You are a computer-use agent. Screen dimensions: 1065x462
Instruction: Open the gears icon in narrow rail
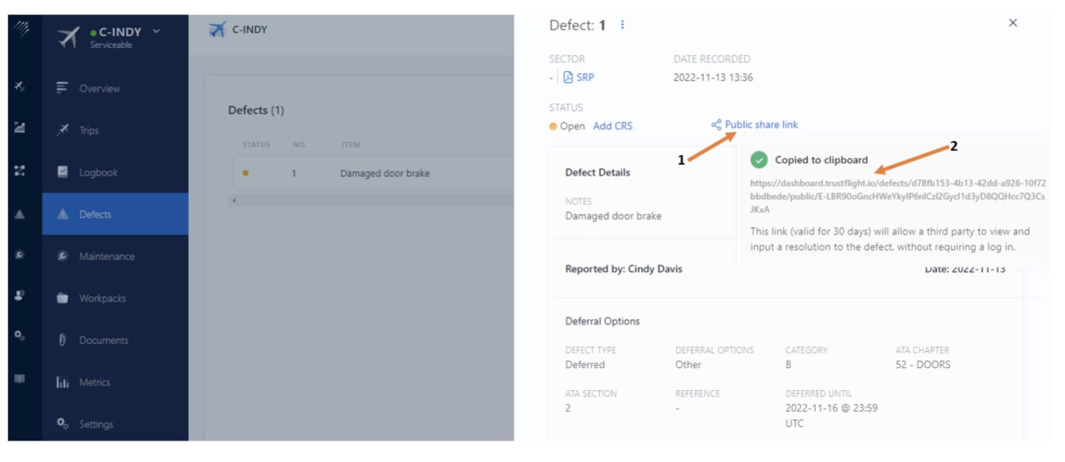(19, 335)
